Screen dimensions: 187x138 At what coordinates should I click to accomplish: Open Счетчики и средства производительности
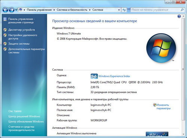click(x=21, y=128)
